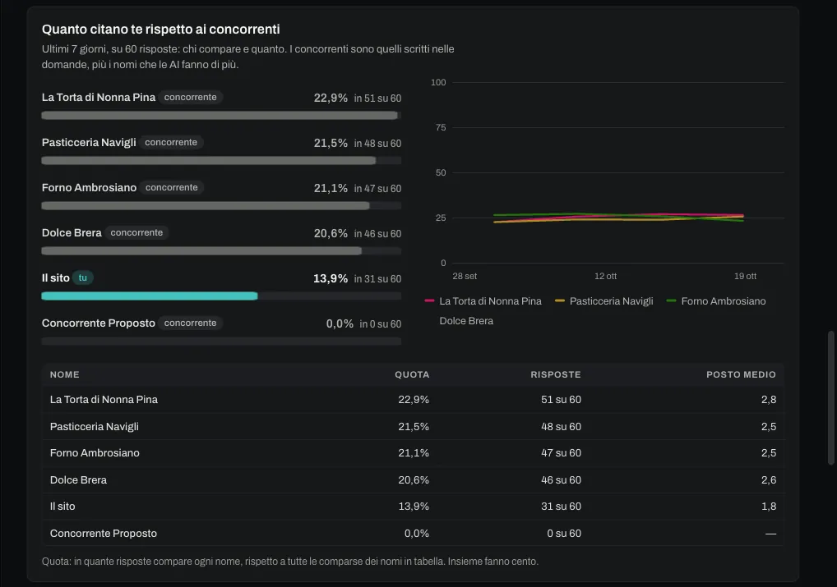Click the page's vertical scrollbar thumb
This screenshot has width=837, height=587.
(x=830, y=397)
